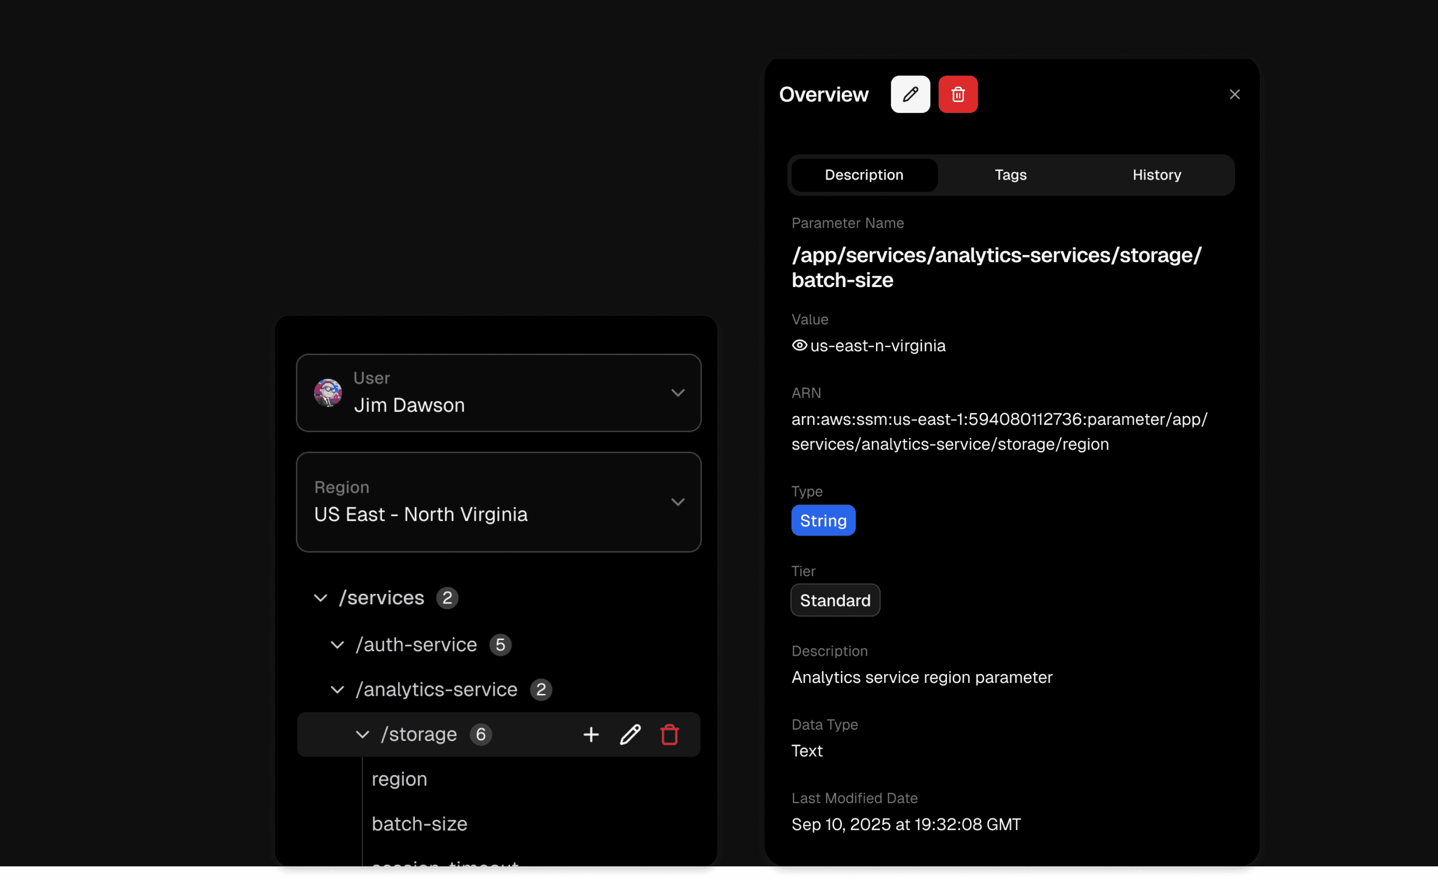Toggle value visibility eye icon

pos(799,346)
